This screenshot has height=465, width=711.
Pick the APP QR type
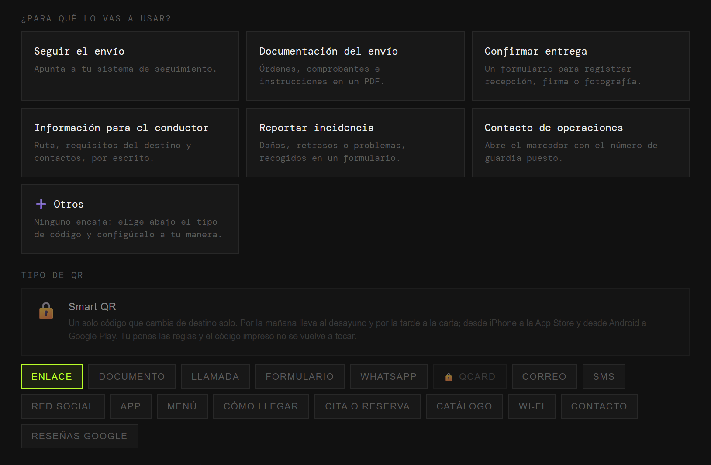click(131, 406)
